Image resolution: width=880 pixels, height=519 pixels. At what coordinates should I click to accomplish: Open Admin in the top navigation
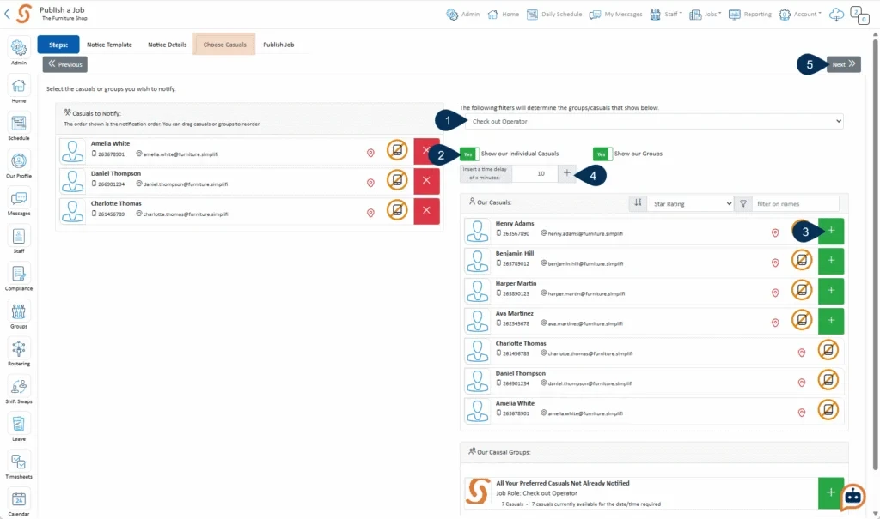pyautogui.click(x=463, y=14)
